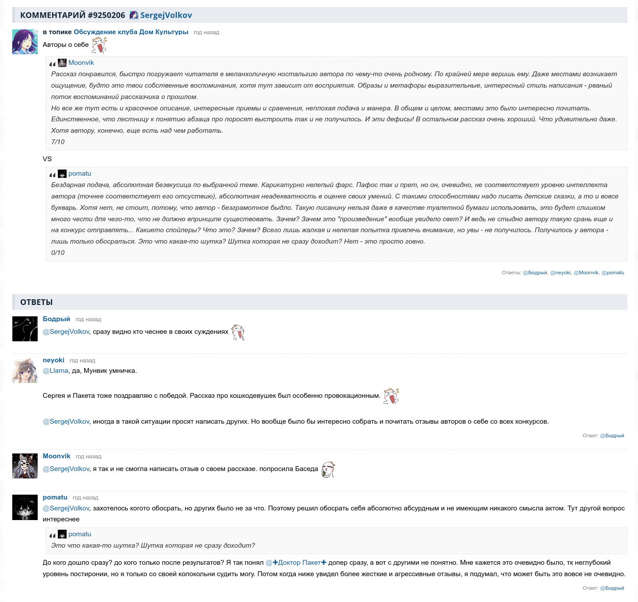The height and width of the screenshot is (602, 638).
Task: Click the laughing cat emoji after 'Авторы о себе'
Action: coord(99,45)
